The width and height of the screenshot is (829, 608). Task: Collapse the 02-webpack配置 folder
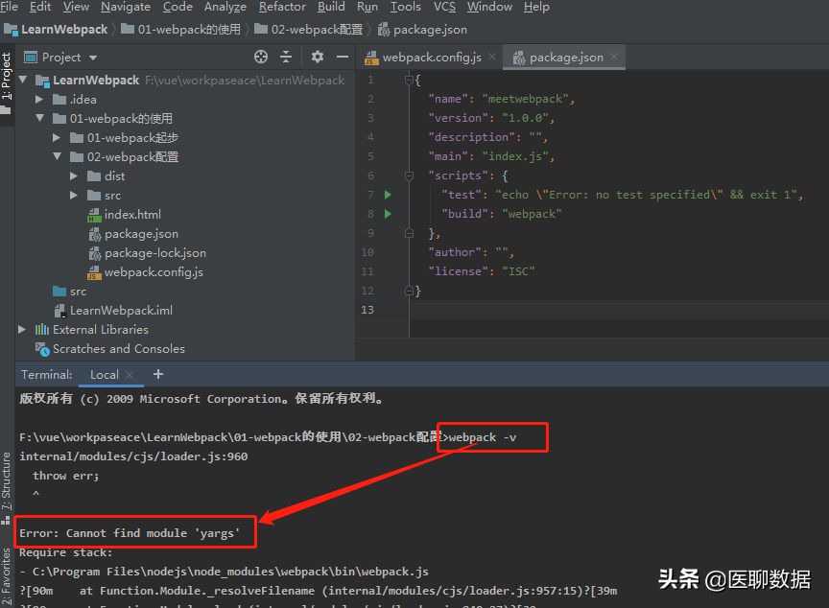[58, 157]
